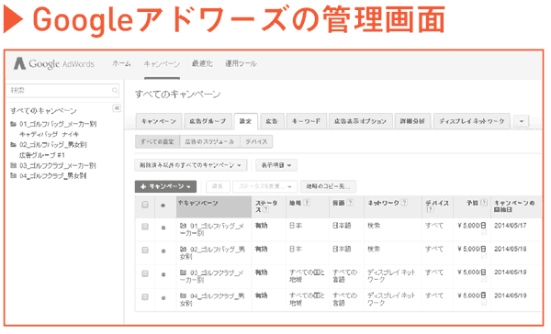Open the campaign filter dropdown 削除済み以外のすべてのキャンペーン
The height and width of the screenshot is (334, 551).
(x=191, y=165)
